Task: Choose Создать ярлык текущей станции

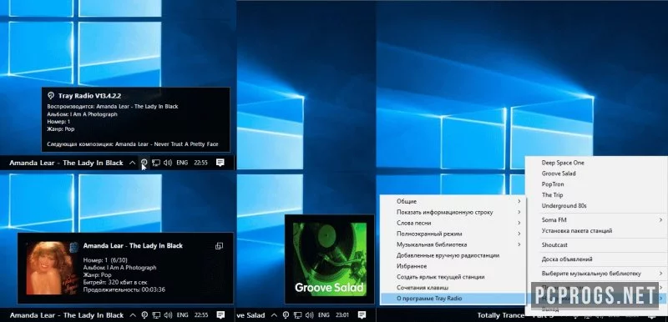Action: pyautogui.click(x=453, y=277)
